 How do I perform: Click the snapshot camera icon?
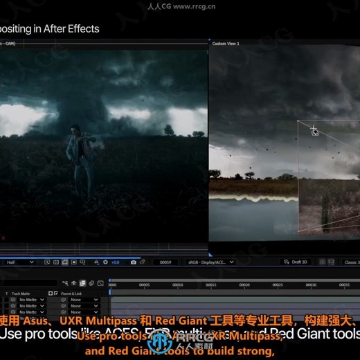[x=133, y=262]
